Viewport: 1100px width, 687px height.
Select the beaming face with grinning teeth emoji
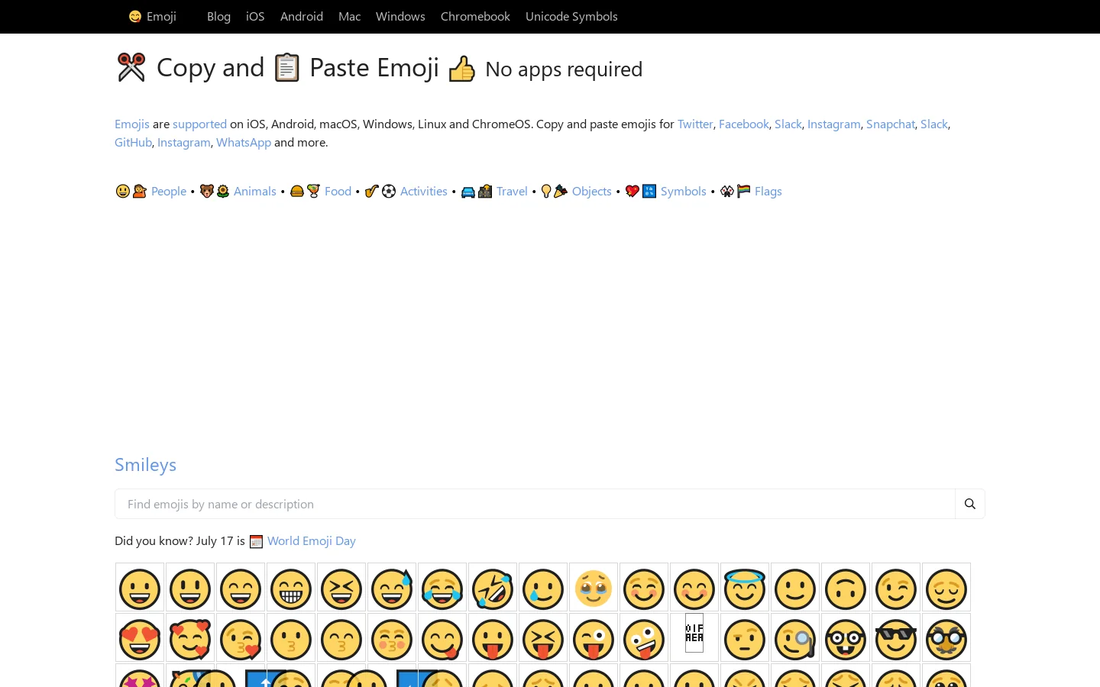click(x=291, y=588)
